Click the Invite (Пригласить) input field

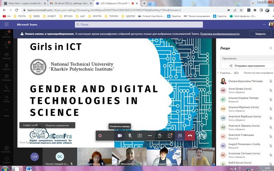(x=246, y=58)
